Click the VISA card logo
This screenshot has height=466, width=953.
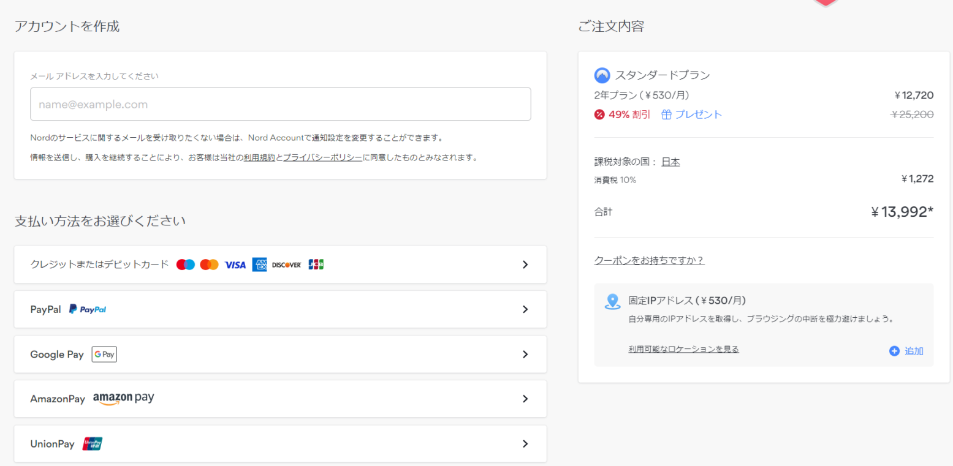point(235,265)
